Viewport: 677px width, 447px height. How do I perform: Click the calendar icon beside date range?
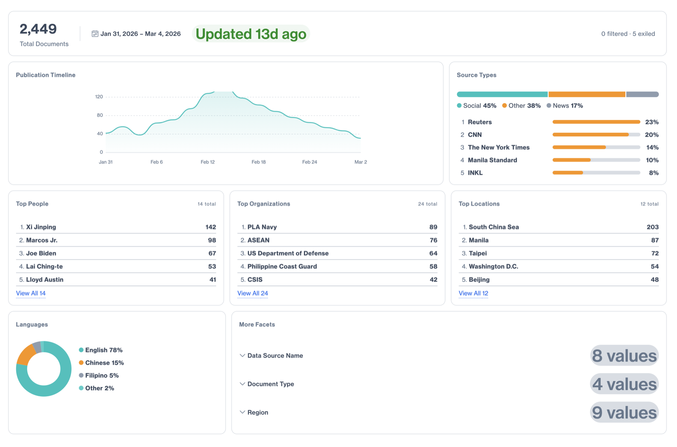(95, 34)
